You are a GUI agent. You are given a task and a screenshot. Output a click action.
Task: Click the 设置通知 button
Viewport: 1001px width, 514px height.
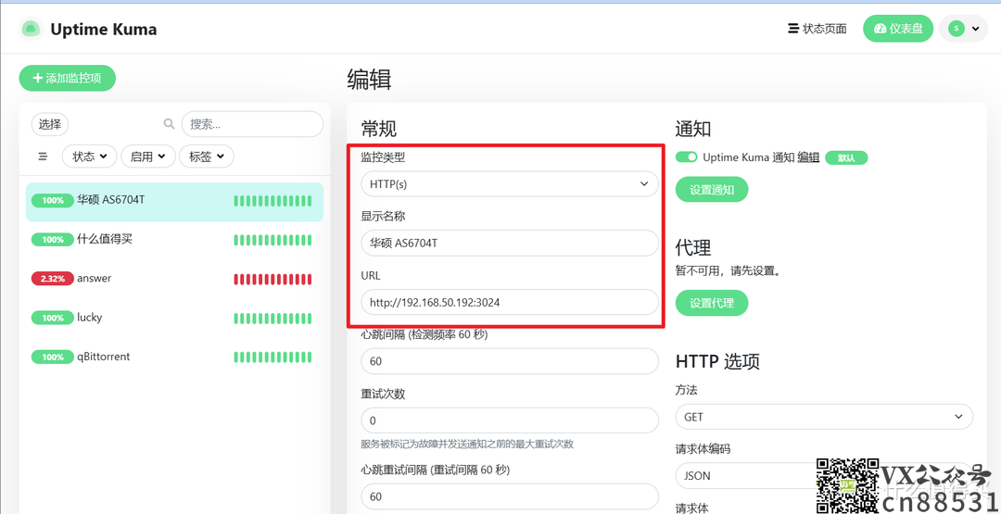(712, 190)
